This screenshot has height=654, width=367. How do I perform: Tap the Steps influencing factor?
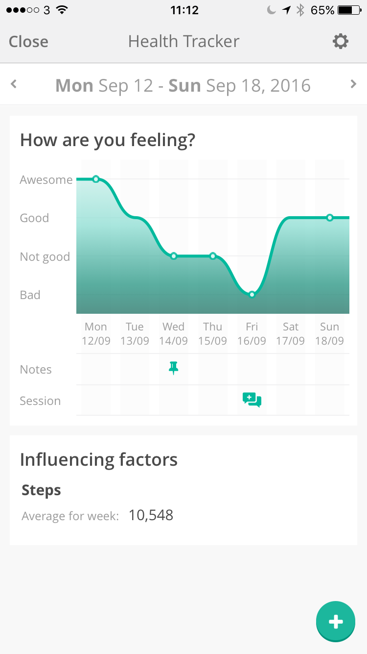(x=42, y=490)
